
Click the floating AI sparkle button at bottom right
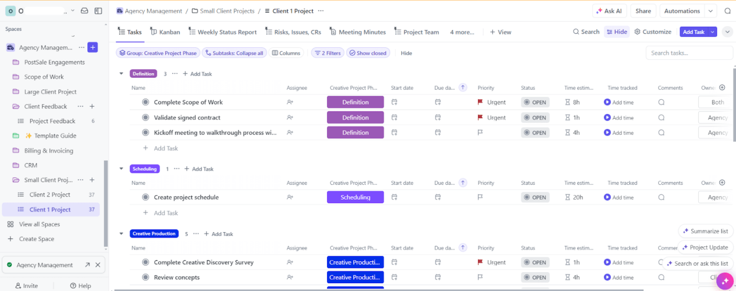pyautogui.click(x=724, y=281)
